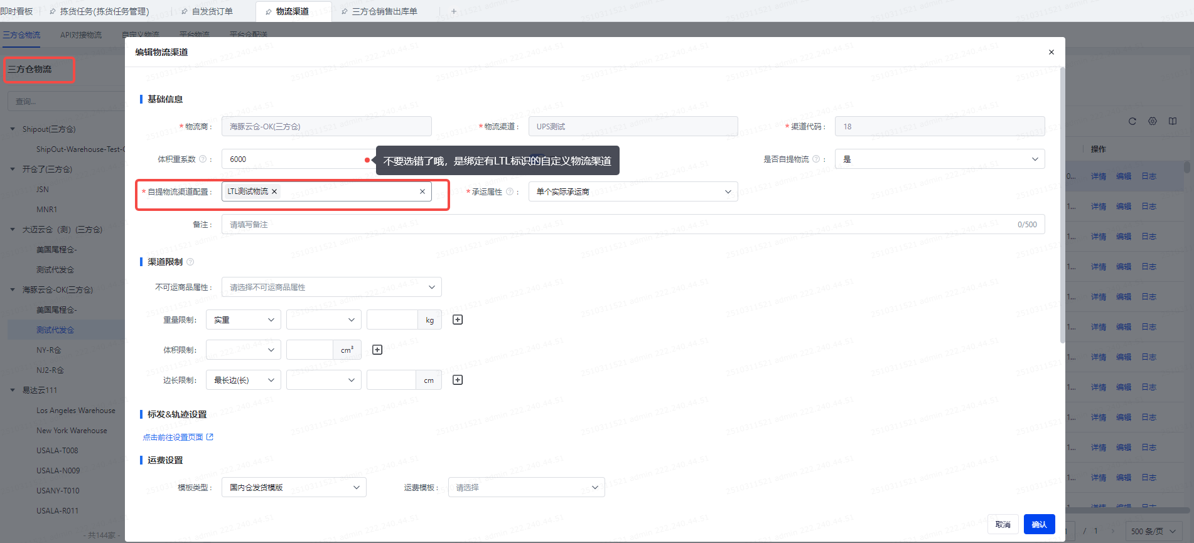Screen dimensions: 1194x543
Task: Open the 不可运商品属性 dropdown
Action: pos(331,287)
